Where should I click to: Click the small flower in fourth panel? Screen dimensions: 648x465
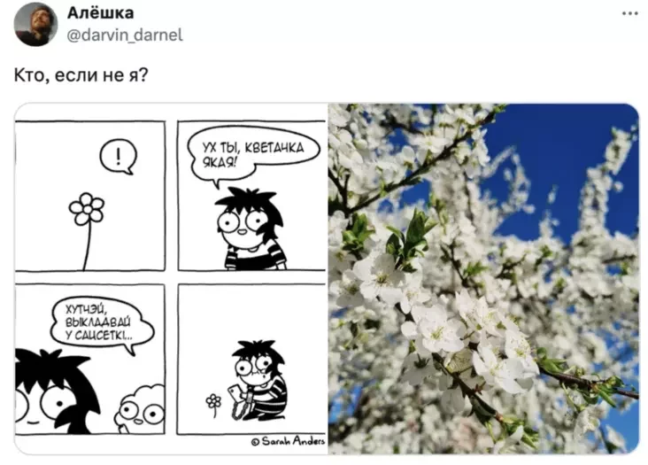213,405
